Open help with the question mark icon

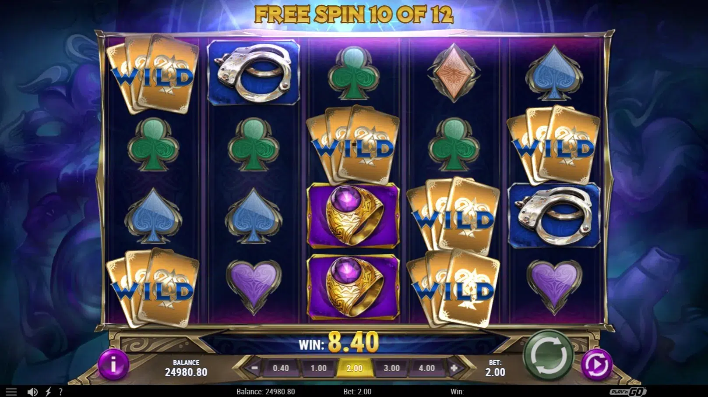click(x=61, y=392)
